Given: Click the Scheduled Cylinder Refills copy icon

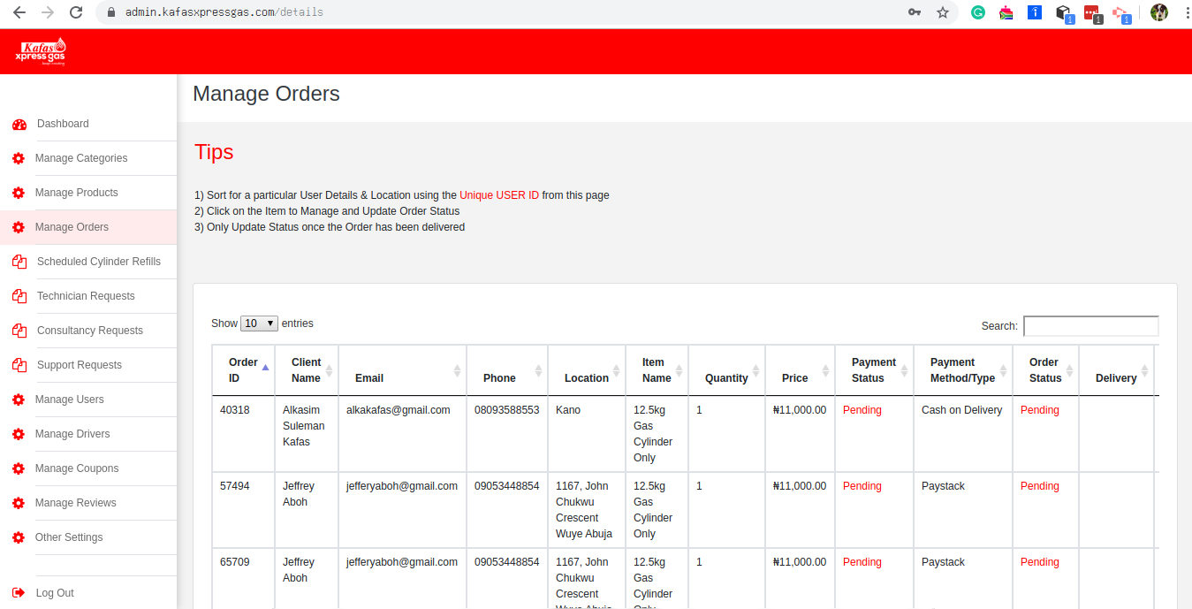Looking at the screenshot, I should [19, 262].
